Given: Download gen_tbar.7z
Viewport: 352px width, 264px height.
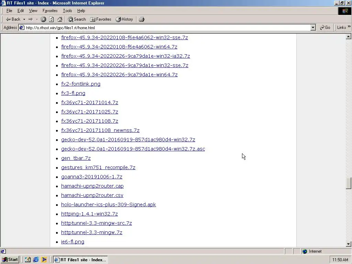Looking at the screenshot, I should click(76, 158).
